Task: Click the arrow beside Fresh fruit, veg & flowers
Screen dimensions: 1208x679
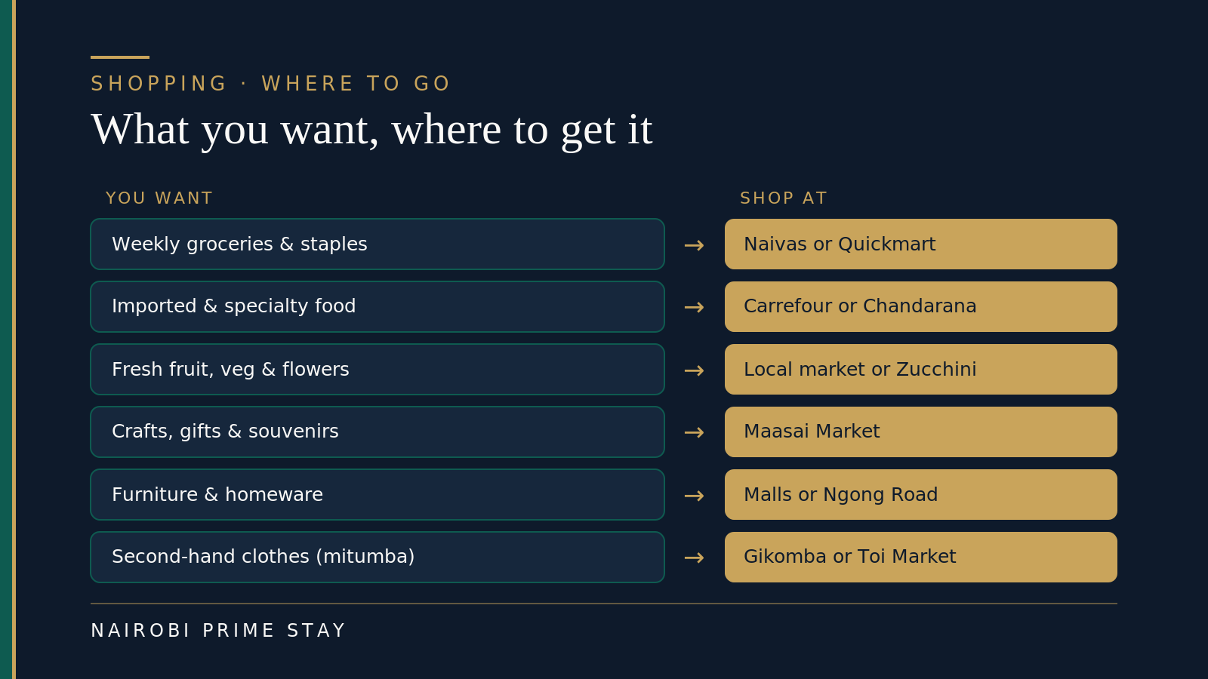Action: (x=694, y=370)
